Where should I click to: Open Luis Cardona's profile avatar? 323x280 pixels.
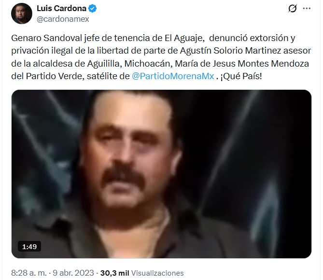(22, 14)
